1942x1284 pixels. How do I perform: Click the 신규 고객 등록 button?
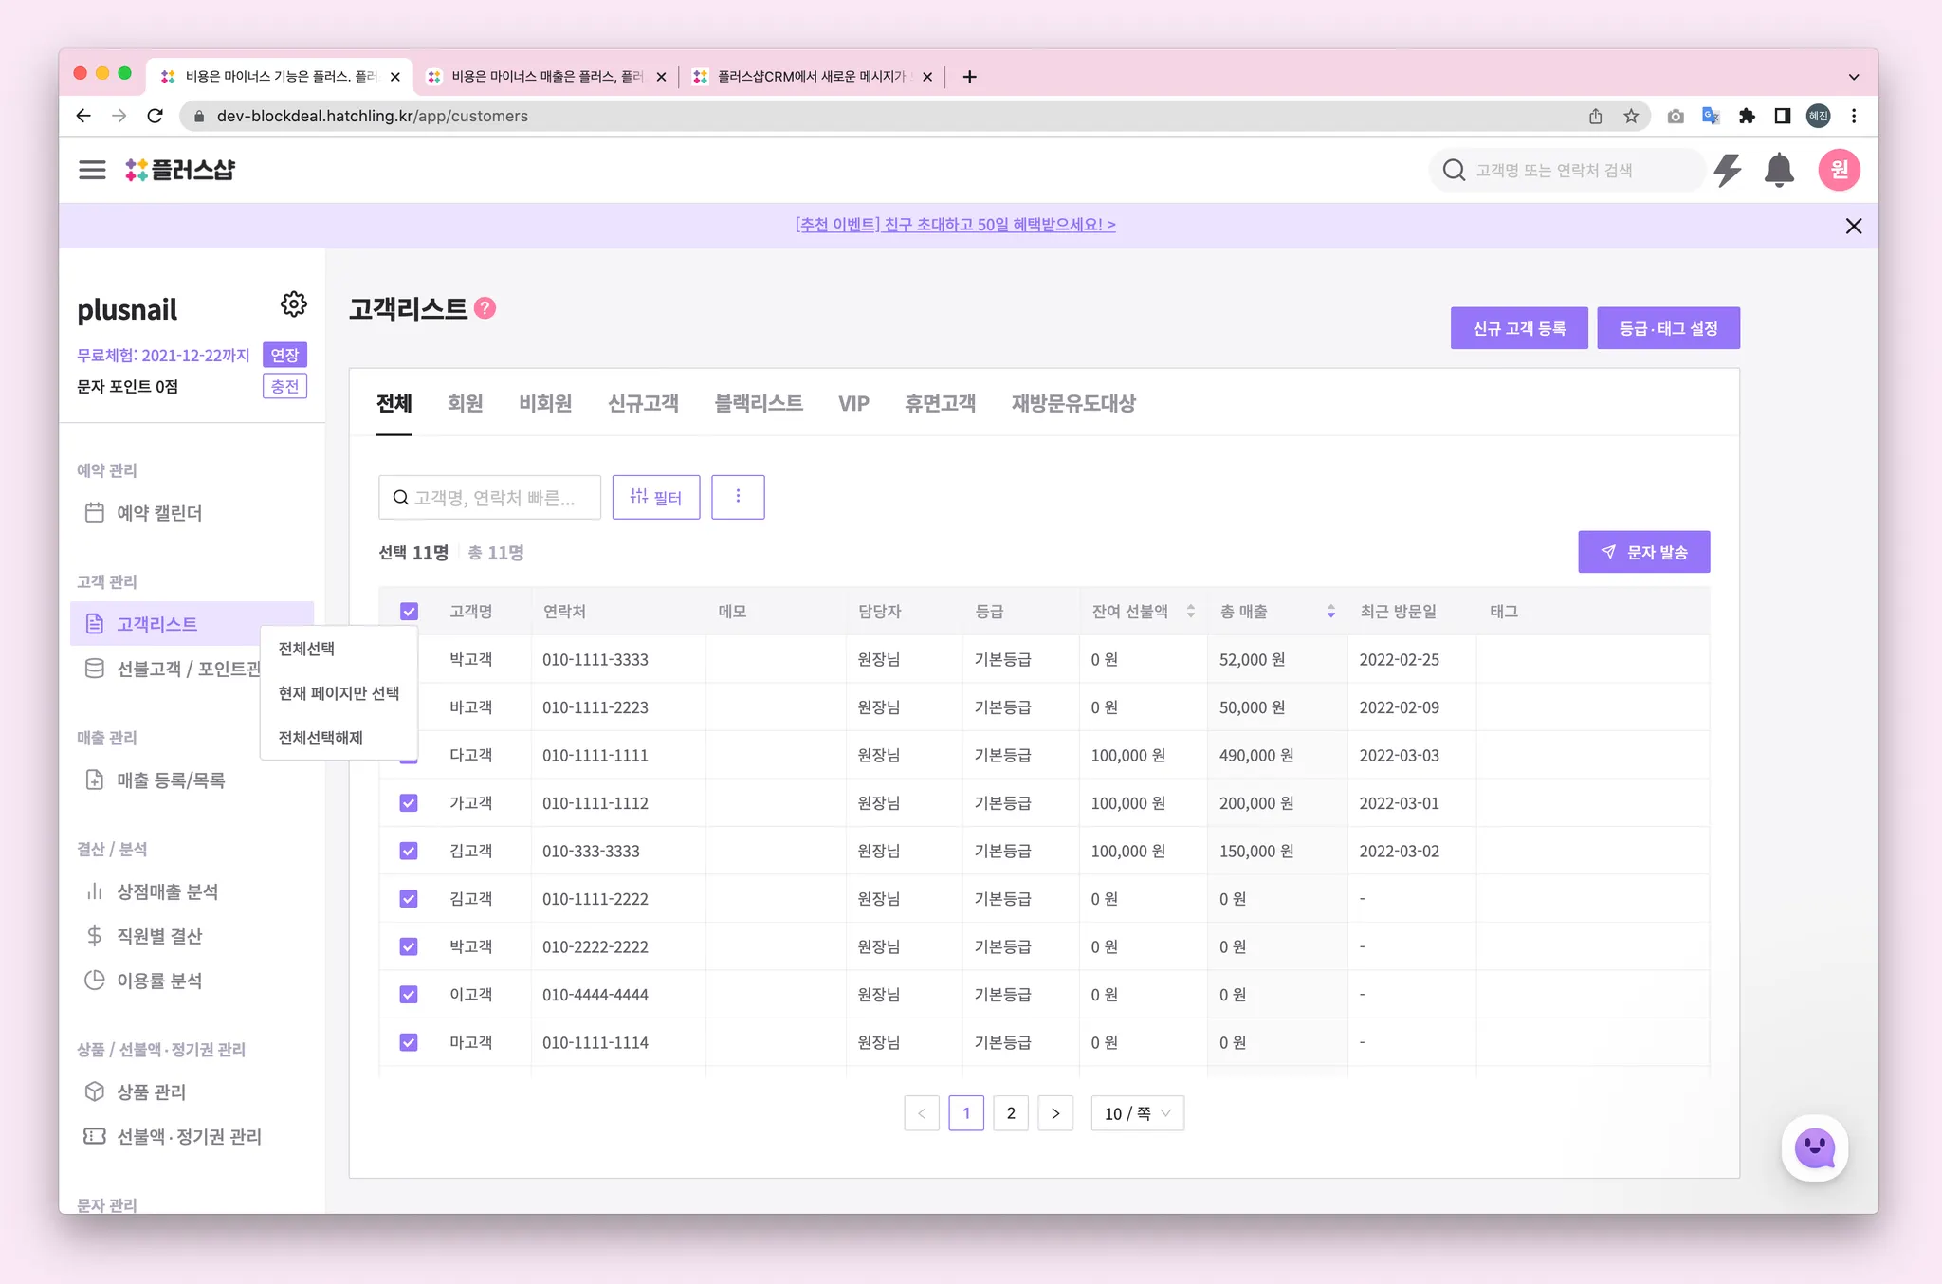click(x=1518, y=328)
